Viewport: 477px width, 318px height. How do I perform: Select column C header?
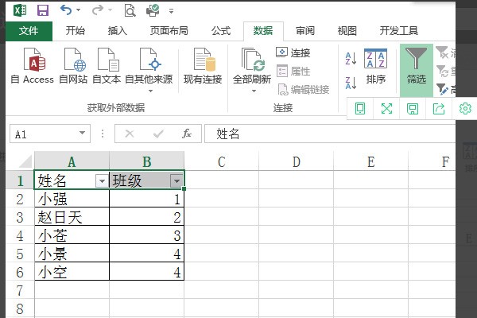(222, 161)
